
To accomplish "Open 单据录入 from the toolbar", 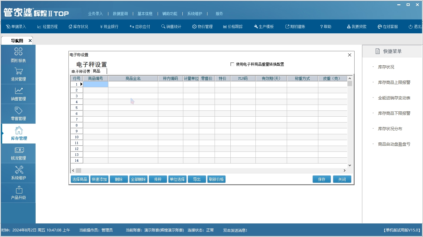I will [x=16, y=27].
